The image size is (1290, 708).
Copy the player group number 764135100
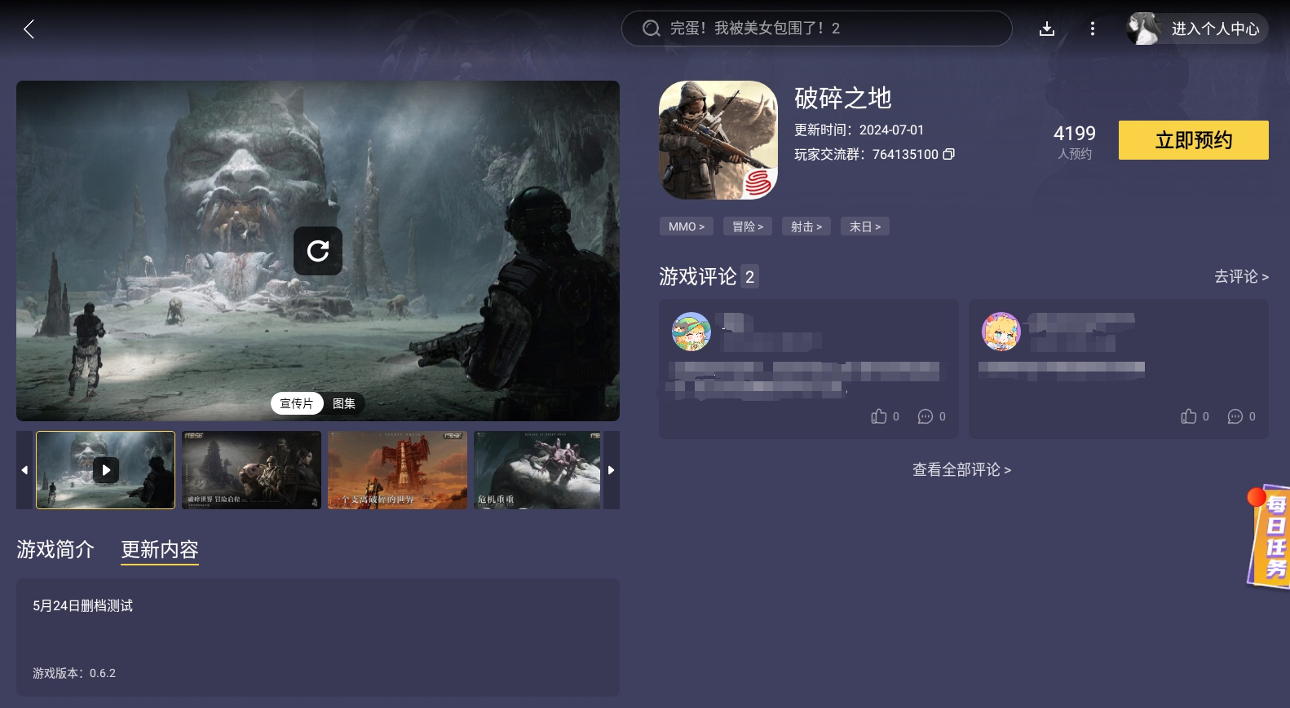tap(948, 154)
